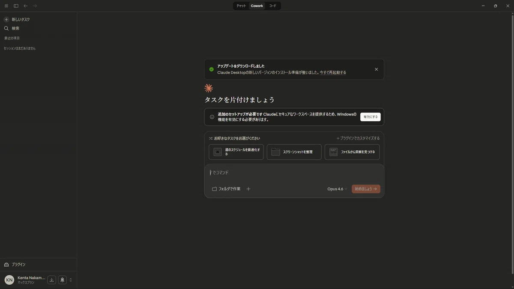Click the セッションはまだありません text
This screenshot has height=289, width=514.
[x=20, y=48]
